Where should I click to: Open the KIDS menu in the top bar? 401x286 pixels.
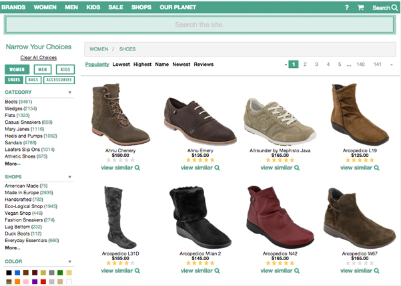(x=93, y=7)
